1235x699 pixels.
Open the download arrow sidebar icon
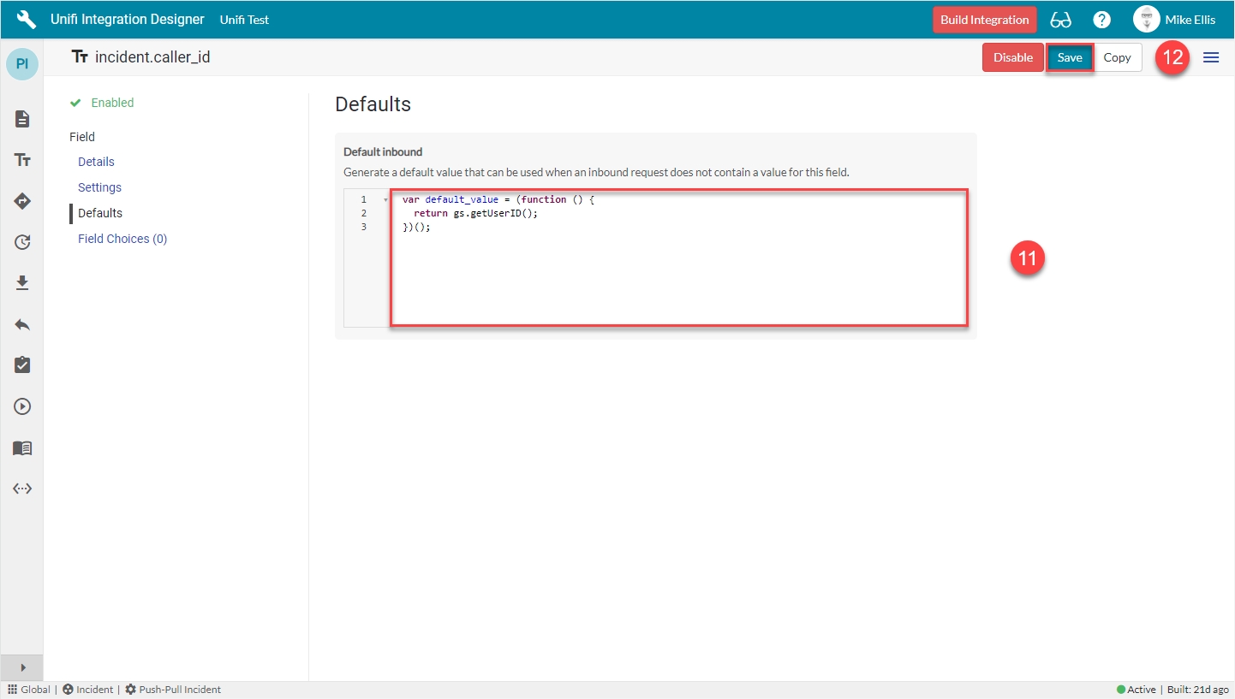[22, 283]
